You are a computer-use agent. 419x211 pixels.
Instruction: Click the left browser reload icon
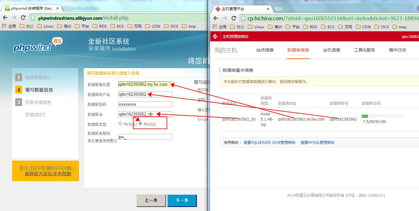coord(23,18)
